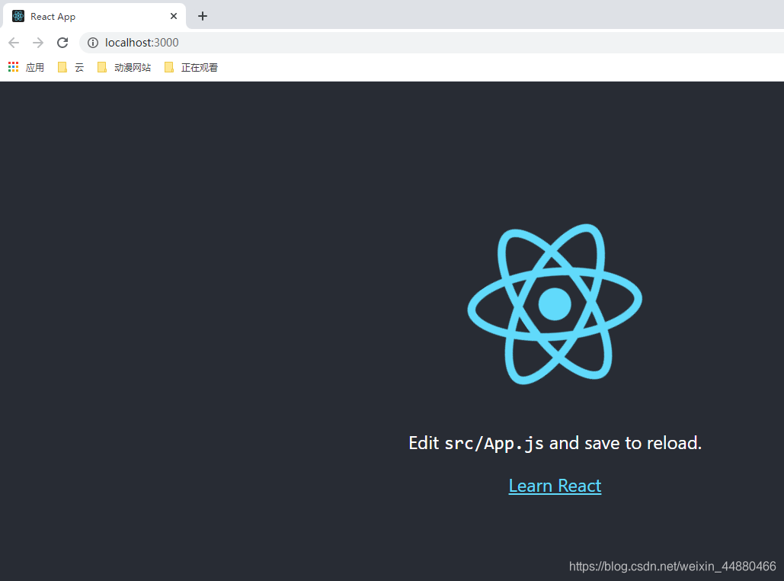Click the src/App.js code text
This screenshot has height=581, width=784.
[x=495, y=442]
